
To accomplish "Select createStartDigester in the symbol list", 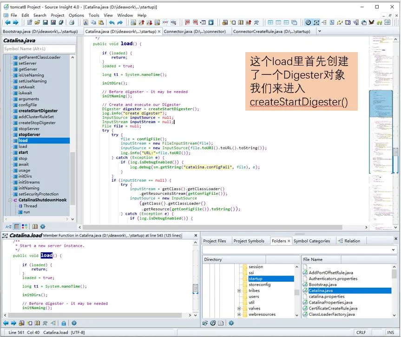I will point(38,111).
